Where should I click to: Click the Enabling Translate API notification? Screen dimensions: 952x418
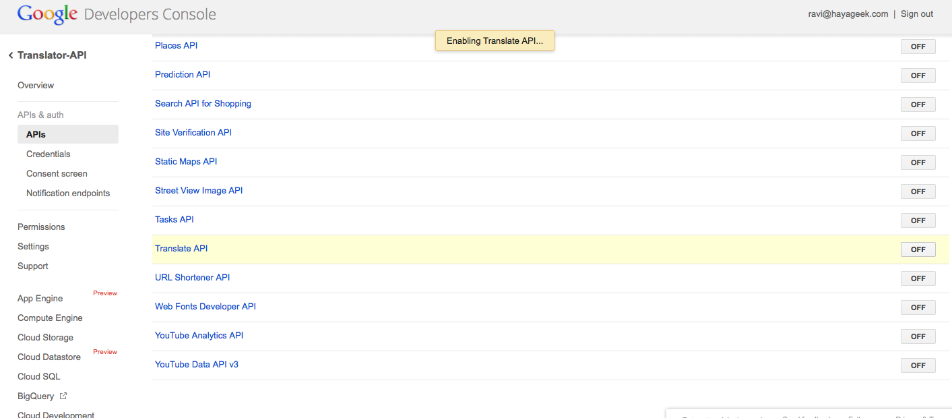(x=495, y=41)
